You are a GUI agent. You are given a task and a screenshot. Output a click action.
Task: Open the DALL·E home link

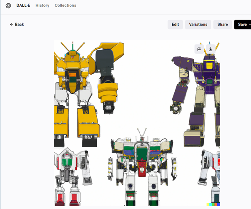(x=23, y=5)
